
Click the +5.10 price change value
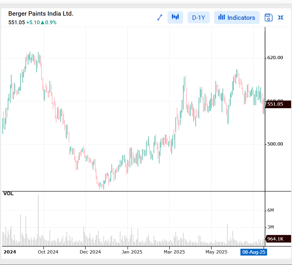tap(33, 22)
